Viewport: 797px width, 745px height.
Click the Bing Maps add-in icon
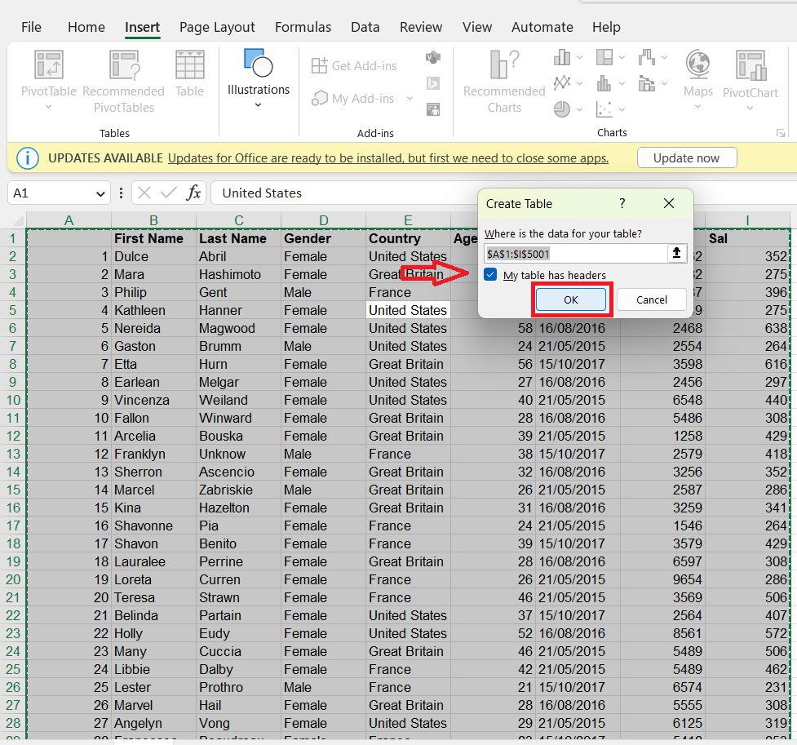433,83
